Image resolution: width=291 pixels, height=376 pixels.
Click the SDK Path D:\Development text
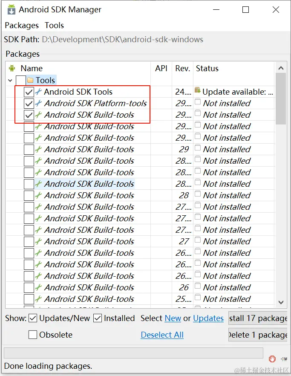pyautogui.click(x=122, y=39)
